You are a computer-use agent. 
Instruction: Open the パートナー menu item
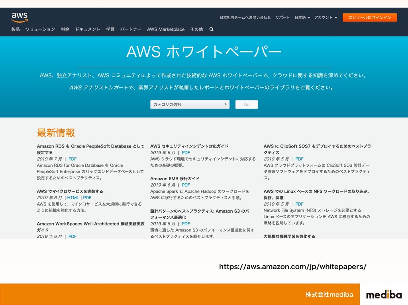click(x=131, y=29)
